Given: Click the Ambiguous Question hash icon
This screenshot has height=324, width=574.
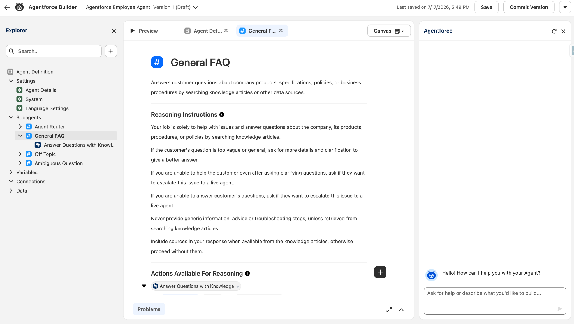Looking at the screenshot, I should pos(29,163).
